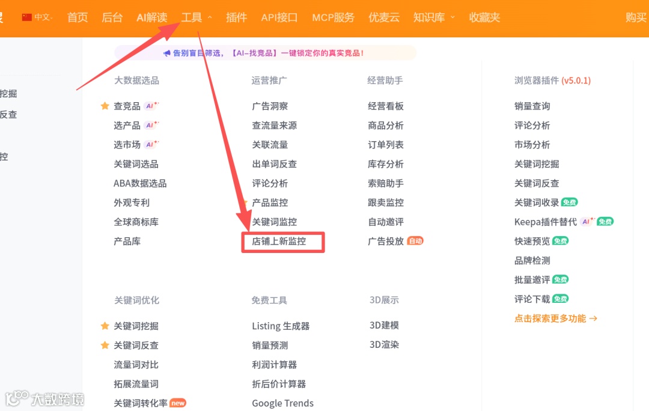The height and width of the screenshot is (411, 649).
Task: Expand the 知识库 dropdown chevron
Action: 452,17
